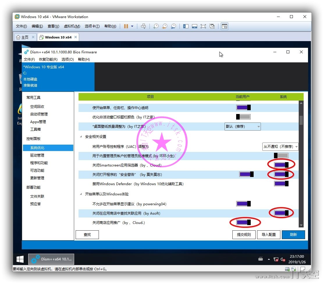Click the 导入配置 button
Image resolution: width=324 pixels, height=284 pixels.
(269, 235)
